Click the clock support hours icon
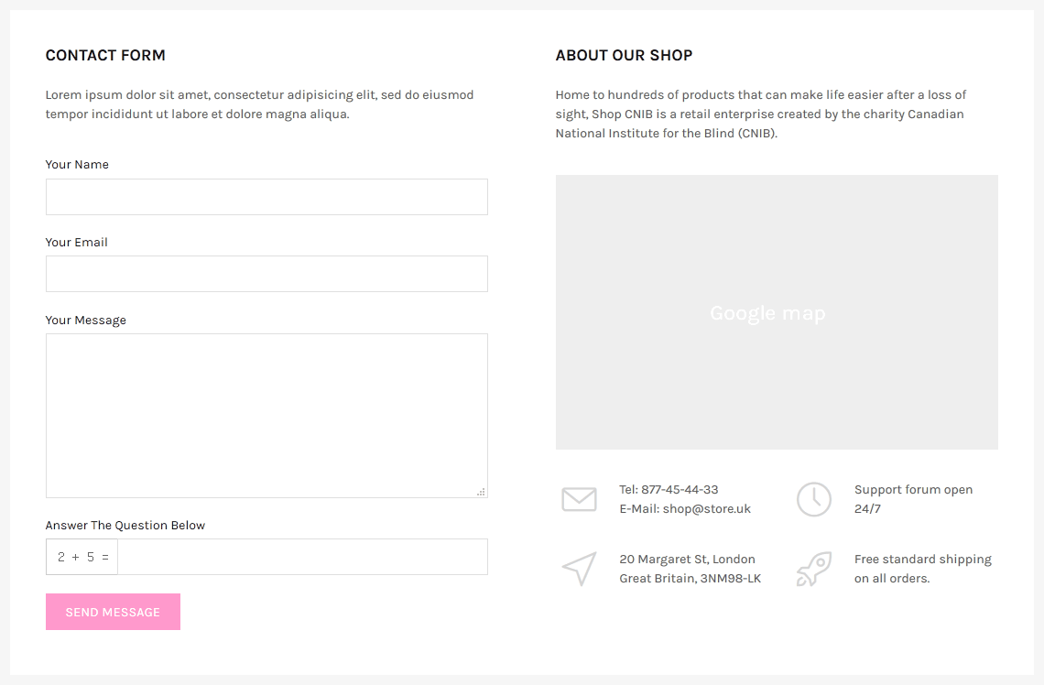The height and width of the screenshot is (685, 1044). (x=813, y=499)
